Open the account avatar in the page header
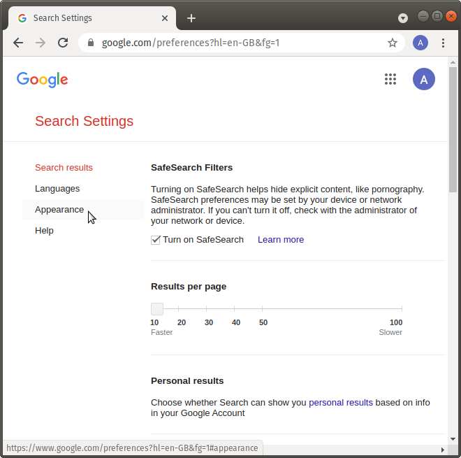This screenshot has height=458, width=461. [424, 79]
